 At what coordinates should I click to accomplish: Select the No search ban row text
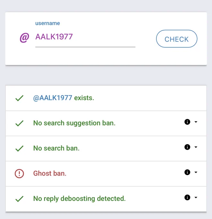point(56,148)
